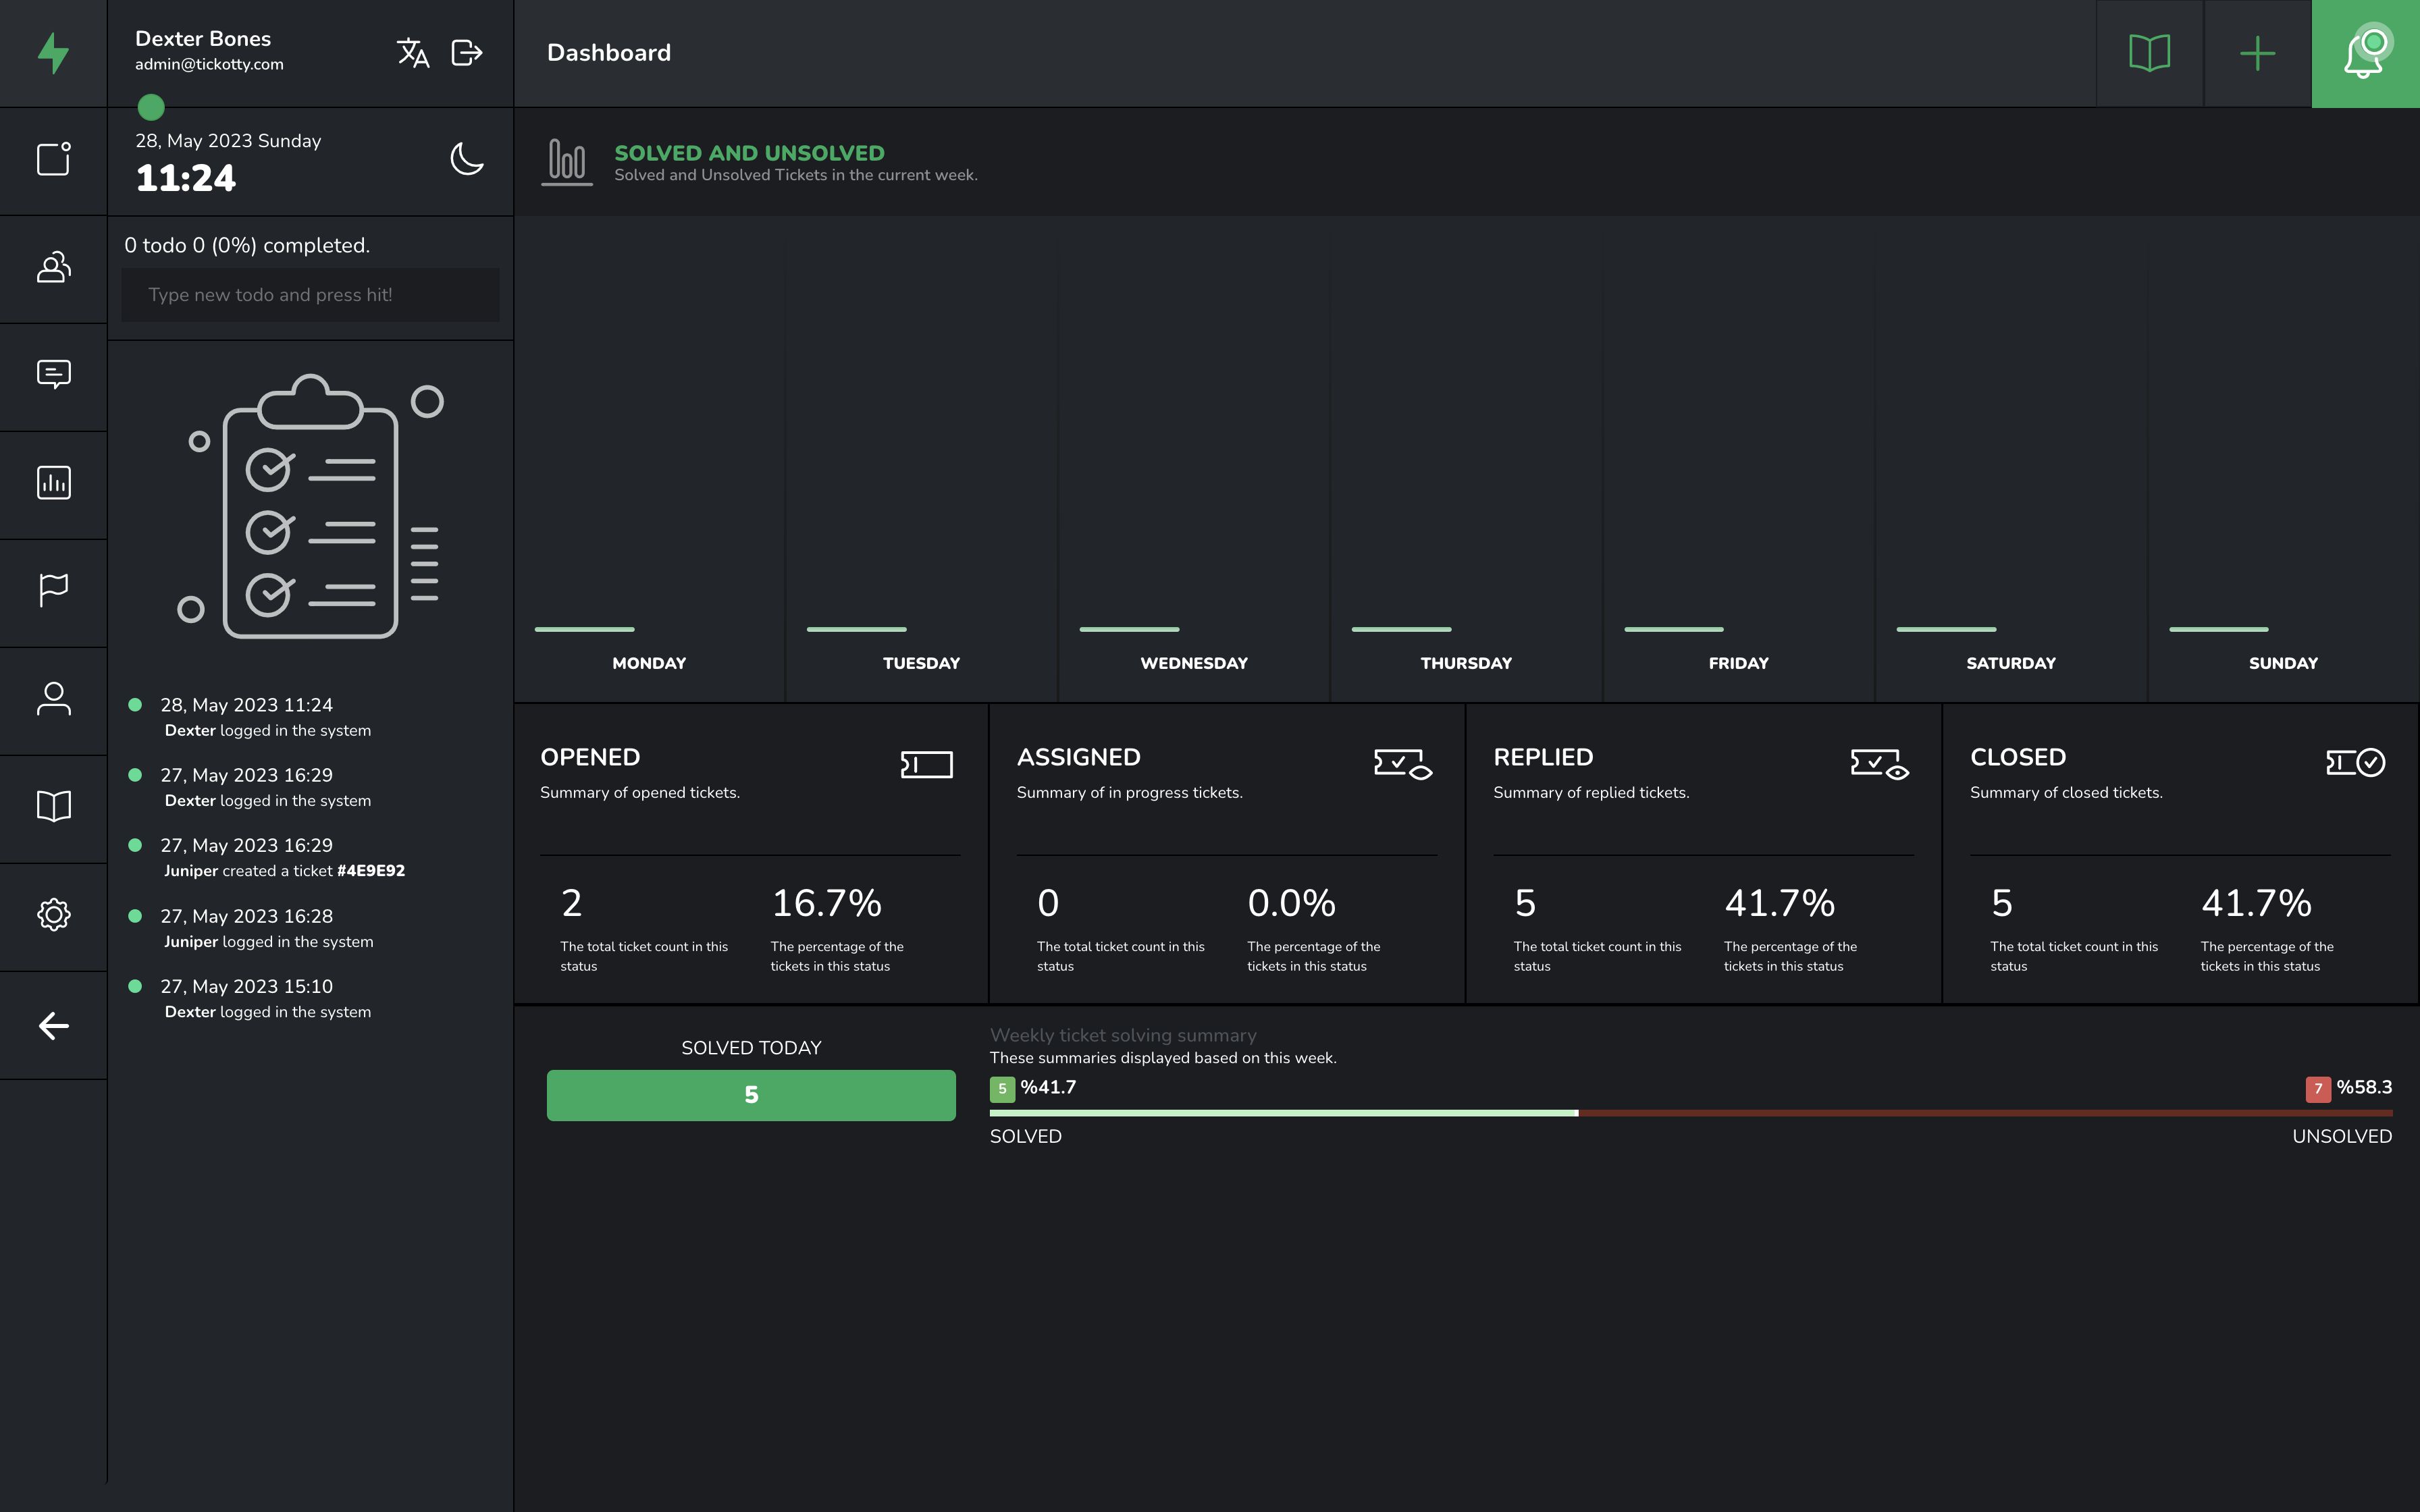Screen dimensions: 2420x1512
Task: Open the top-bar knowledge base book icon
Action: (2149, 53)
